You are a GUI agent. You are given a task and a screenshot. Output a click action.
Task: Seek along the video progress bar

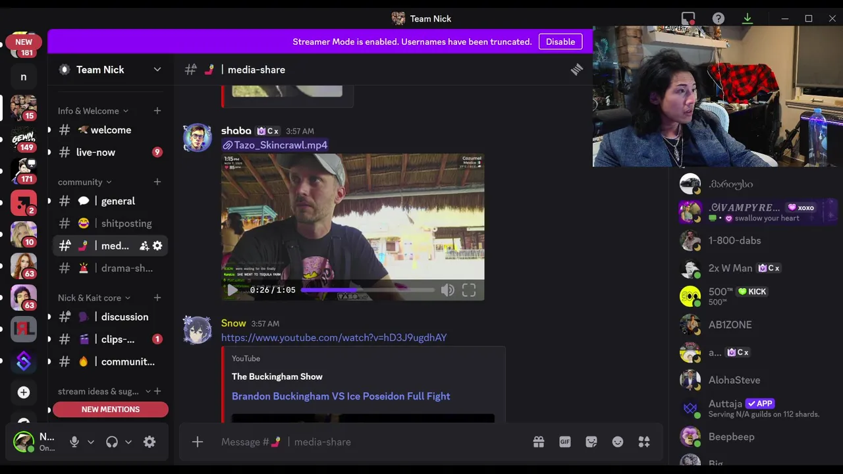click(367, 290)
